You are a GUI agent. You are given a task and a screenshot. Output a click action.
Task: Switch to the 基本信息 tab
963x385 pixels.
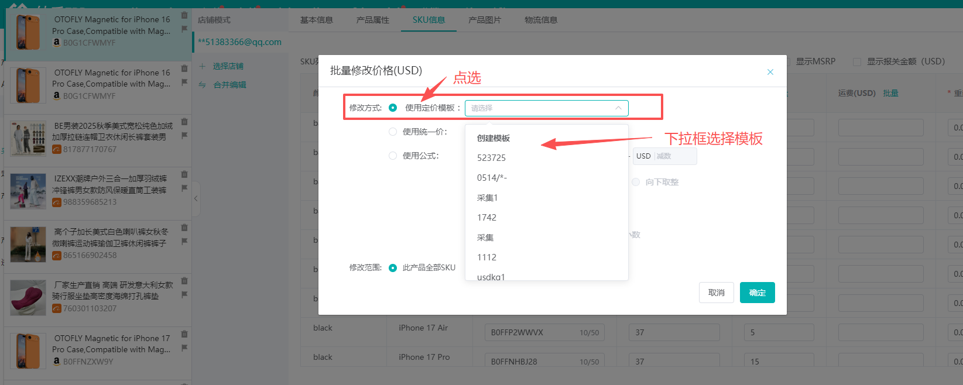(x=316, y=20)
